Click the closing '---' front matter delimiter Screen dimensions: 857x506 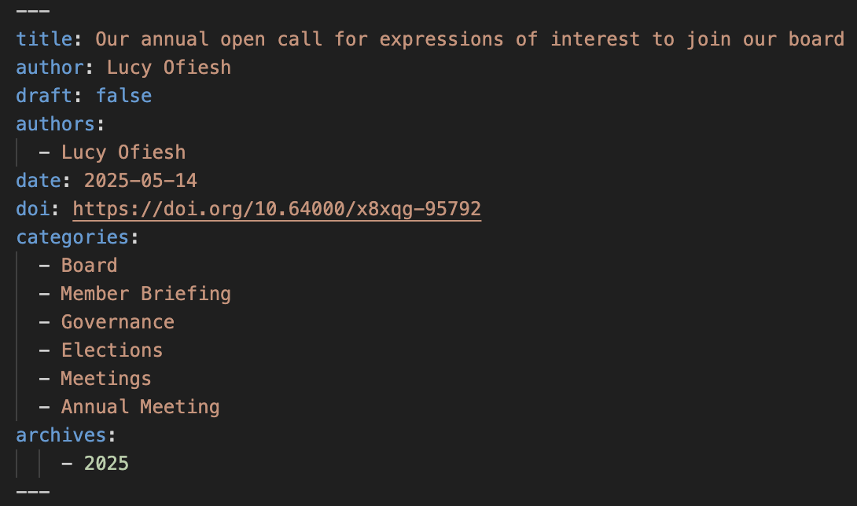pyautogui.click(x=32, y=492)
